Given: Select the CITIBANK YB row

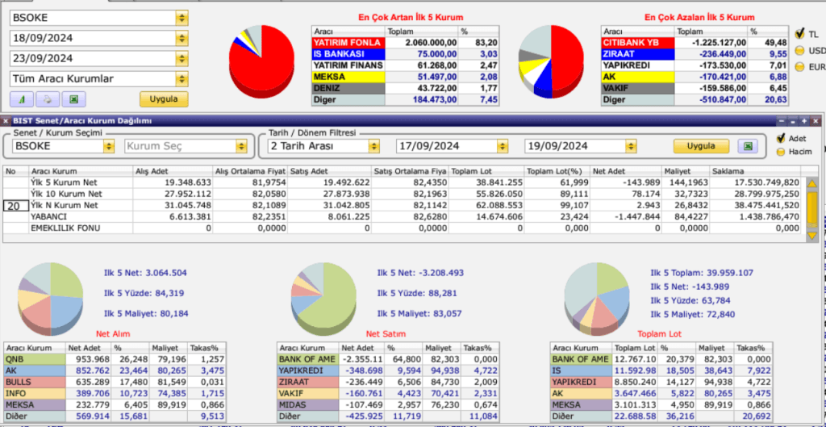Looking at the screenshot, I should [695, 43].
